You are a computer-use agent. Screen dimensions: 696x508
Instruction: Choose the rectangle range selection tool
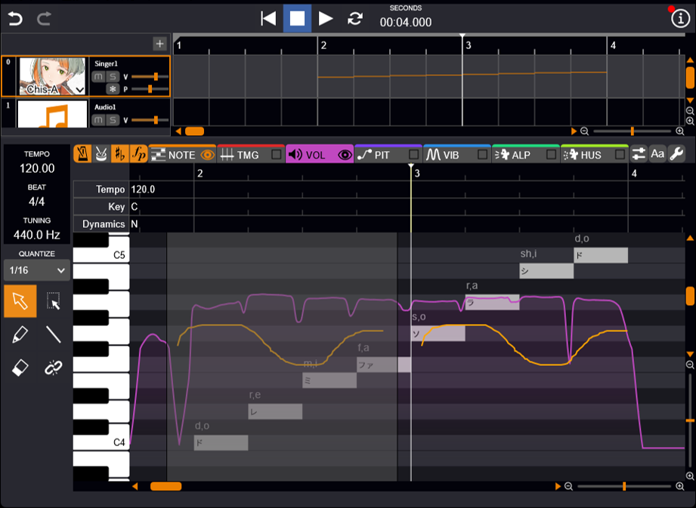(53, 302)
